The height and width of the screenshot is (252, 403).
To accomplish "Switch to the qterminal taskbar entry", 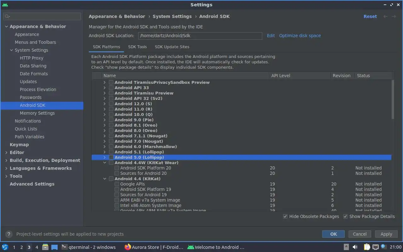I will pyautogui.click(x=88, y=247).
